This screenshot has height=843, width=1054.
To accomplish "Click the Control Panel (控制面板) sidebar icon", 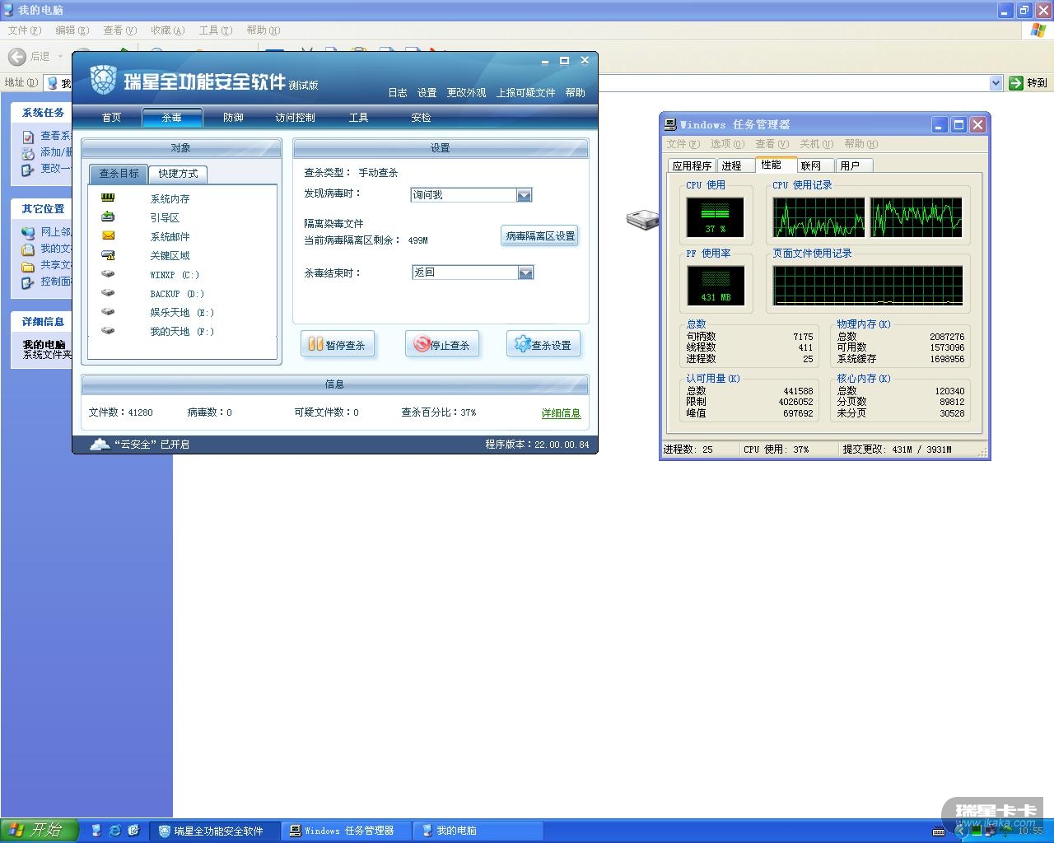I will coord(28,282).
